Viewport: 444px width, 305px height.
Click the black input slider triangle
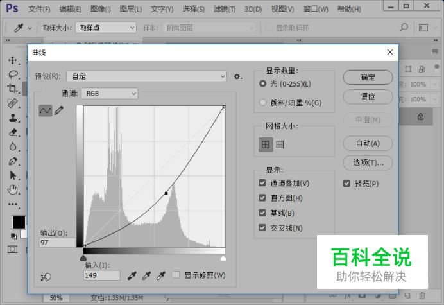[x=83, y=257]
